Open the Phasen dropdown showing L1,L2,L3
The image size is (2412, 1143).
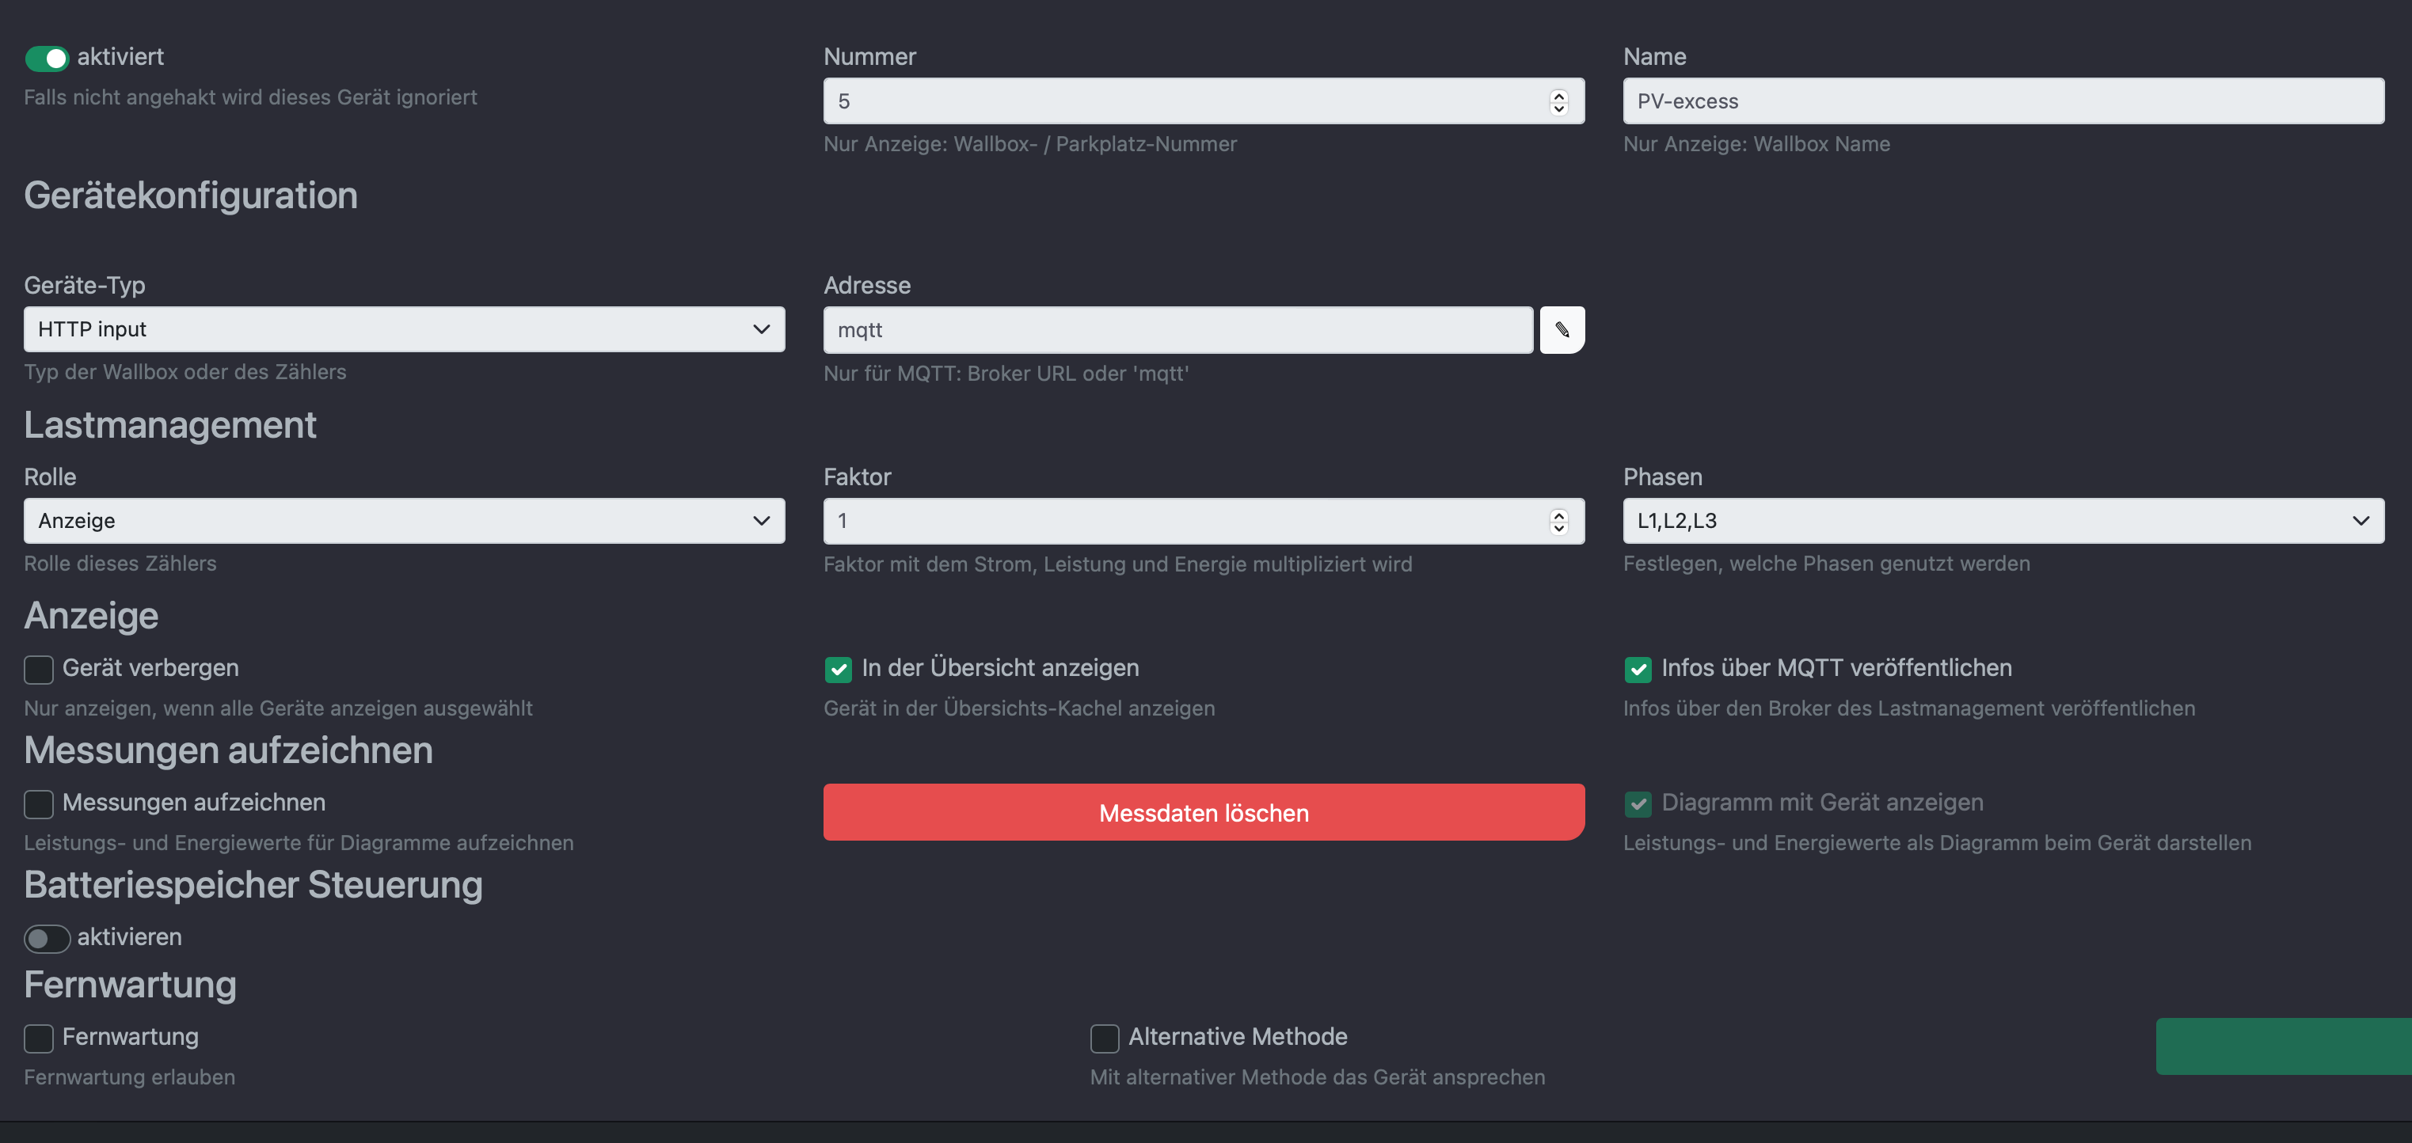[2003, 521]
